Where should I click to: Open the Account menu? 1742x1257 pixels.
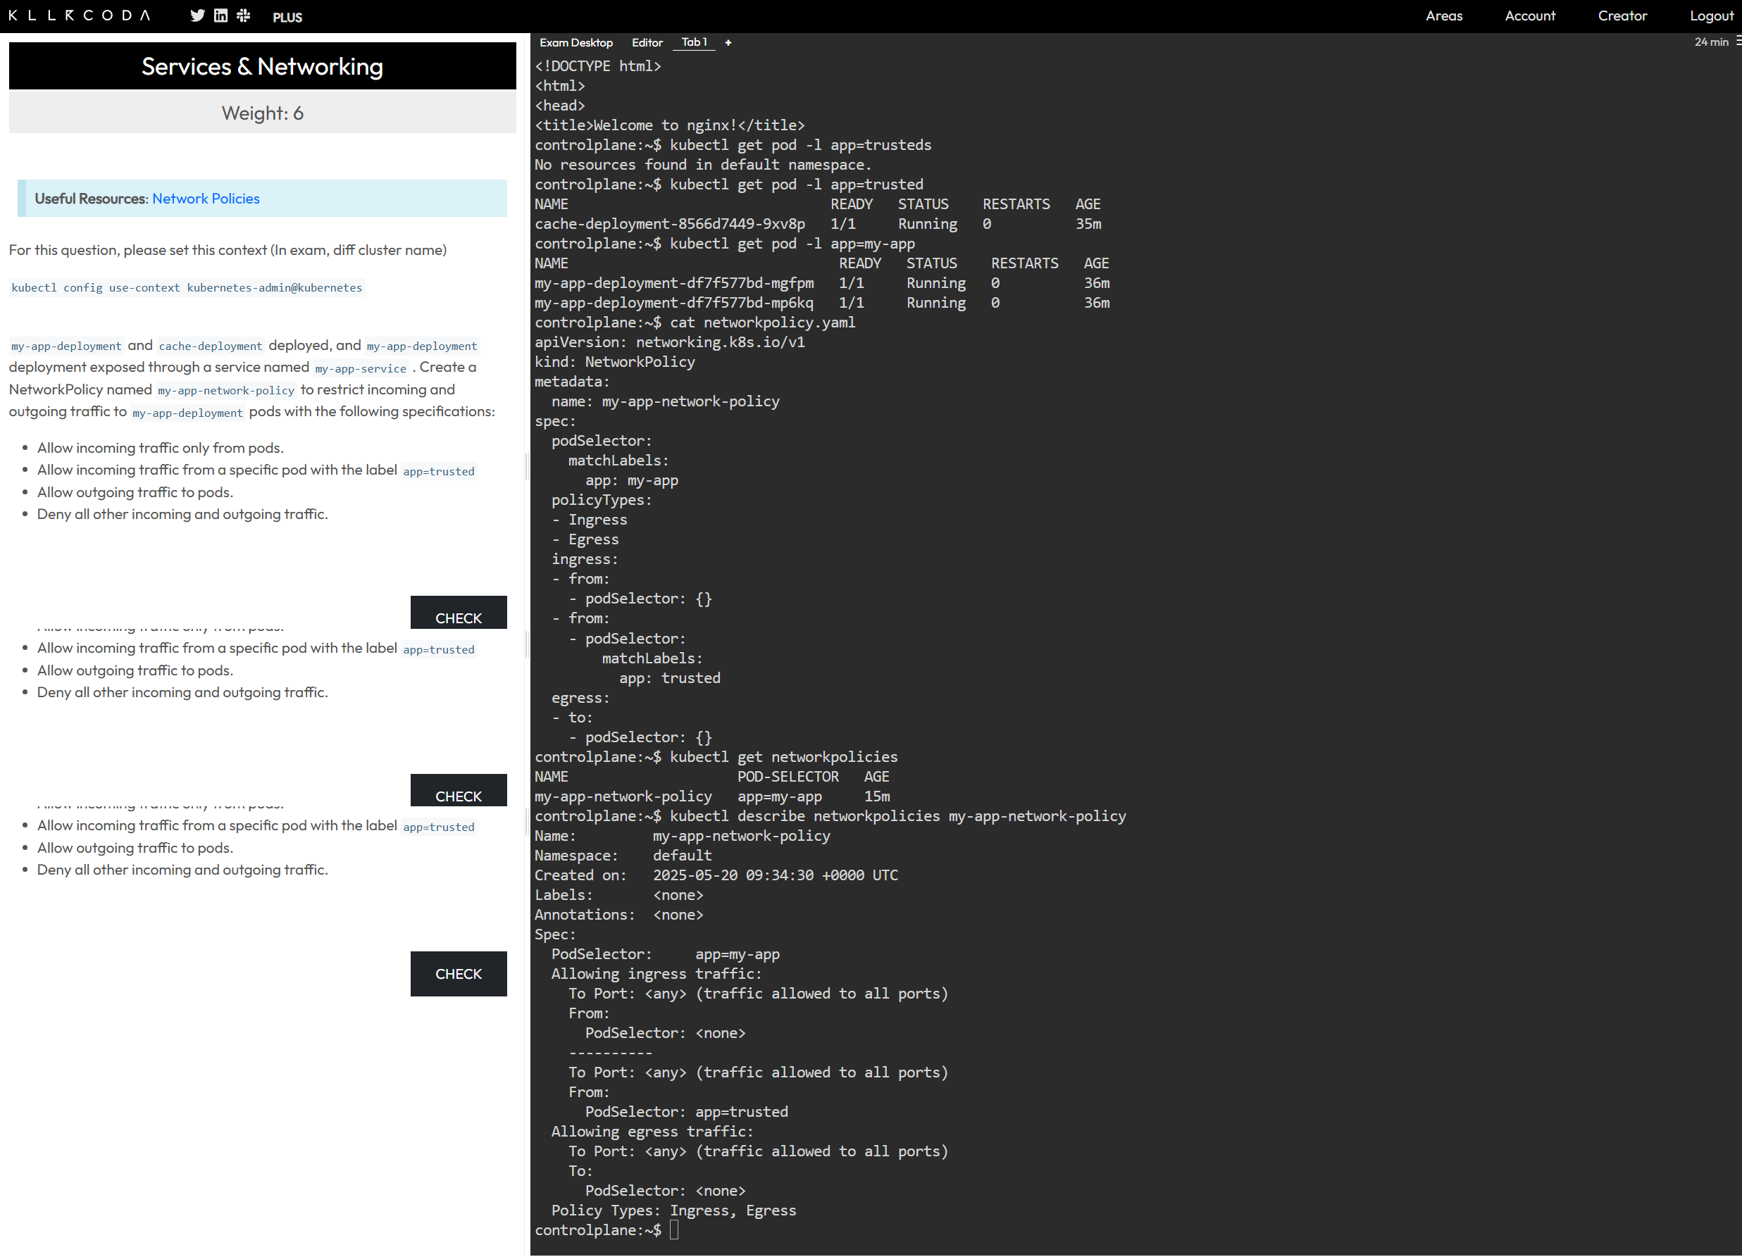coord(1529,16)
